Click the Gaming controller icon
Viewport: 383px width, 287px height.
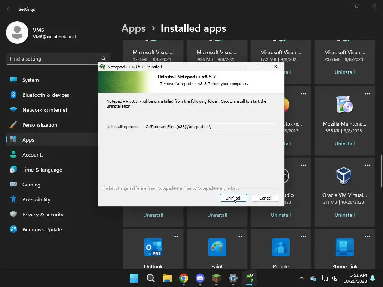pos(13,184)
